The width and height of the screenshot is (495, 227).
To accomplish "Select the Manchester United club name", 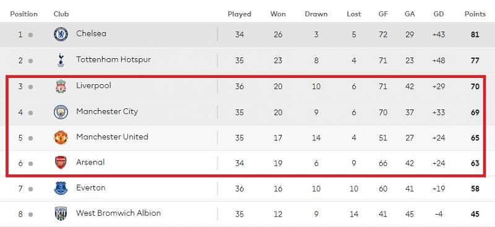I will pyautogui.click(x=112, y=137).
